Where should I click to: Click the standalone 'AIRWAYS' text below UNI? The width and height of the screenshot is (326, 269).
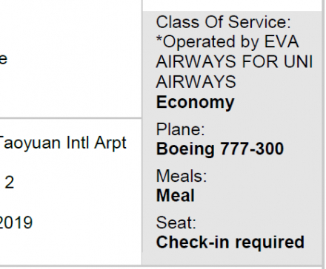(196, 82)
